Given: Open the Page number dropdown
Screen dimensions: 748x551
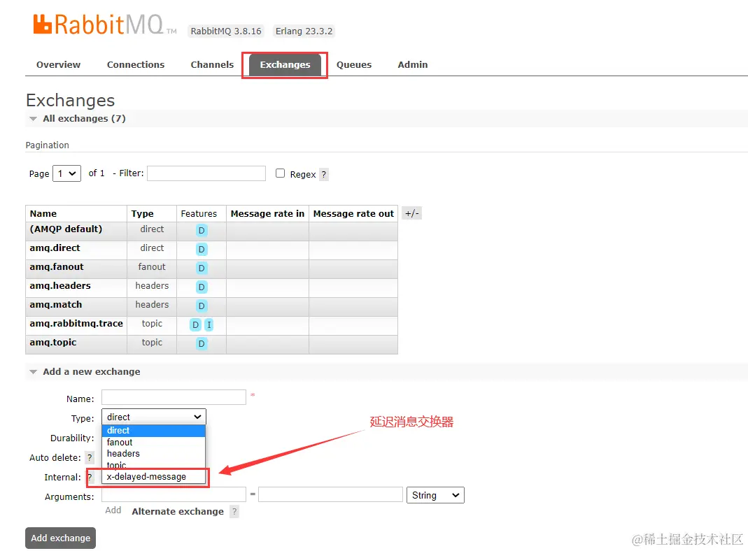Looking at the screenshot, I should tap(66, 173).
